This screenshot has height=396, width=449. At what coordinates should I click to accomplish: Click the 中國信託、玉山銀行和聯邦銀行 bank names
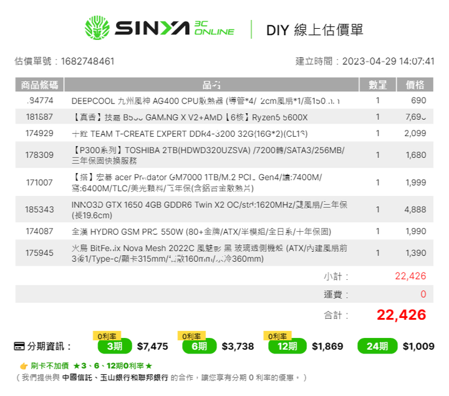[115, 378]
